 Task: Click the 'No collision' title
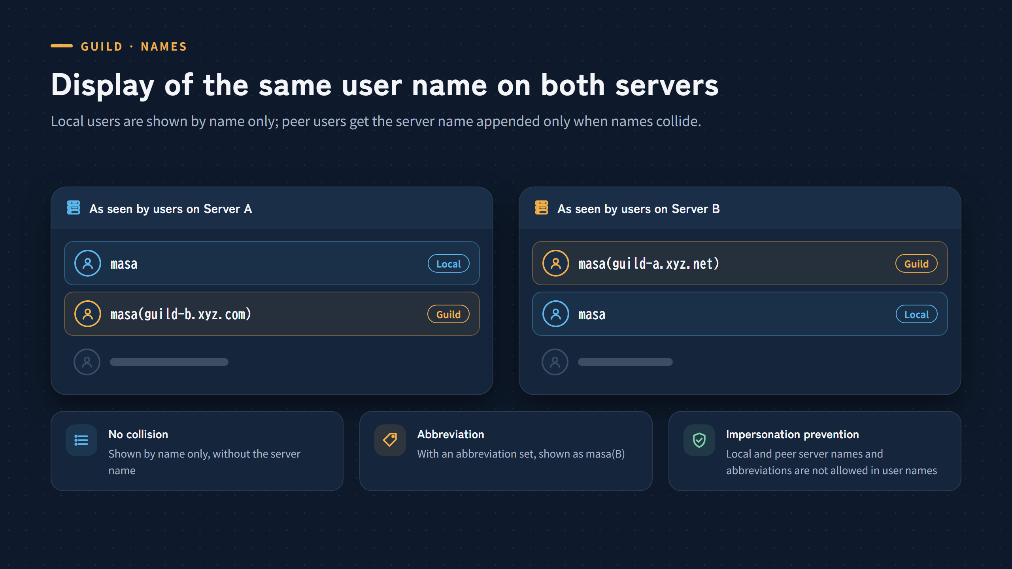coord(138,434)
